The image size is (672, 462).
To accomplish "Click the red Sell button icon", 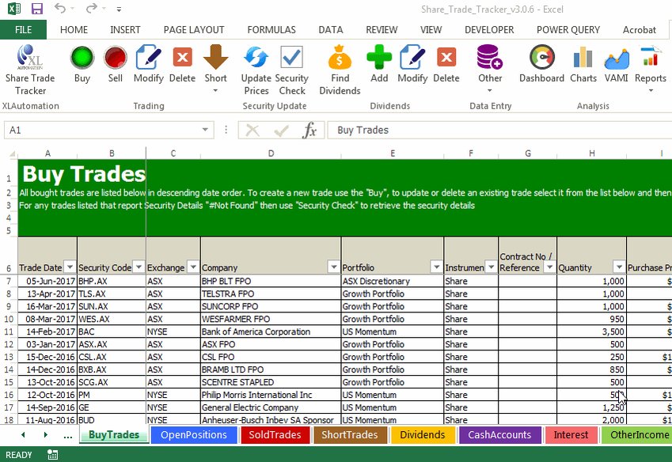I will click(x=116, y=58).
